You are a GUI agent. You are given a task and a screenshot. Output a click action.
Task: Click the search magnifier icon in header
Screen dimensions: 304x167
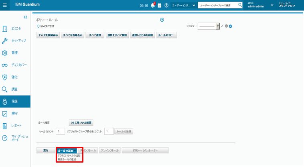point(240,5)
